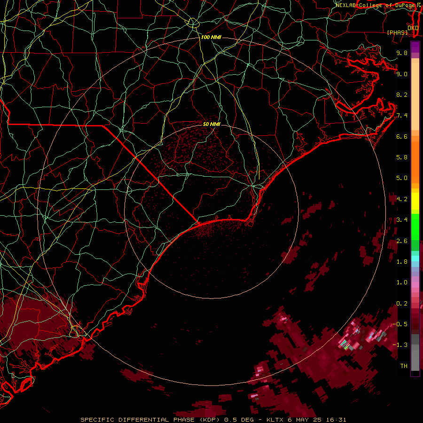Pick the purple segment at color bar top
The height and width of the screenshot is (423, 423).
click(x=415, y=47)
